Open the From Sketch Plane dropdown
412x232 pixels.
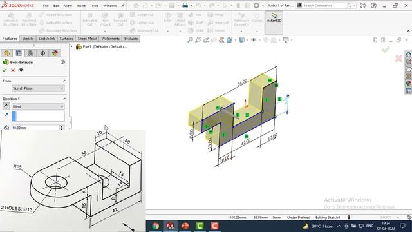point(38,88)
